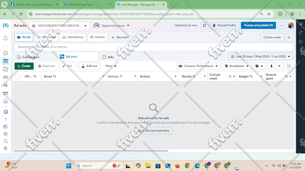This screenshot has height=171, width=305.
Task: Open Microsoft Edge from taskbar
Action: click(197, 166)
